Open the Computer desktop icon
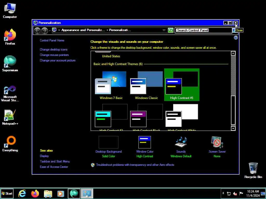 pos(10,11)
